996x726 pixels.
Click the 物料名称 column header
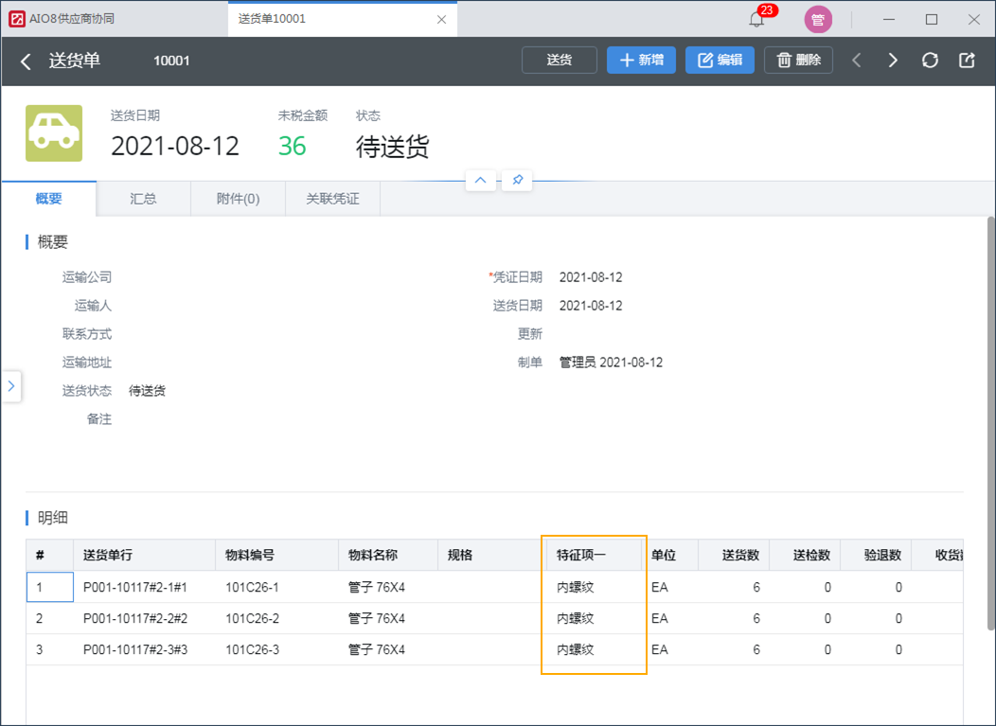pos(387,555)
